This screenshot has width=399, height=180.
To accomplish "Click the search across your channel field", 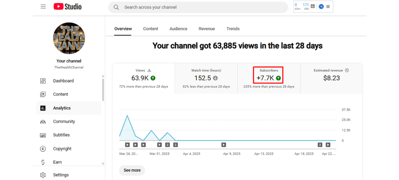I will point(198,7).
